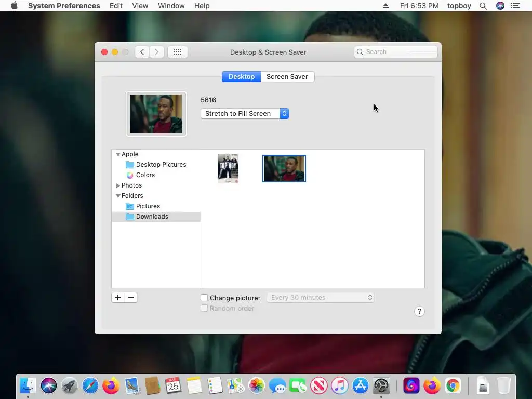Viewport: 532px width, 399px height.
Task: Open Spotlight magnifier in the menu bar
Action: coord(483,6)
